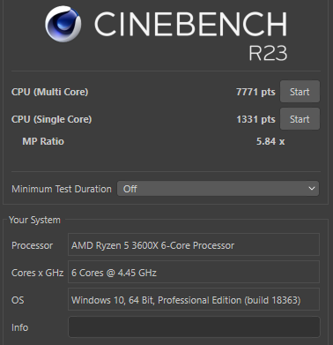Click the Cinebench sphere logo icon
The height and width of the screenshot is (345, 333).
pos(63,24)
